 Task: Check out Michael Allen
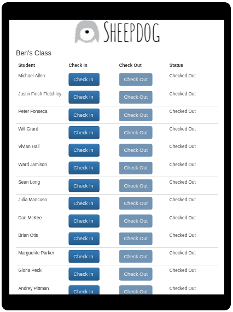pos(136,80)
